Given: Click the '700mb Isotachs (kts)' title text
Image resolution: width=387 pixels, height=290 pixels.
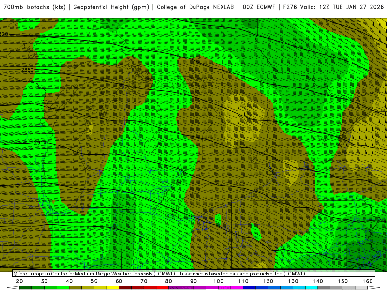Looking at the screenshot, I should (35, 7).
